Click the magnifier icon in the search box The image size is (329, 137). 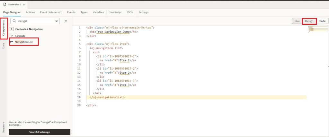pos(14,21)
